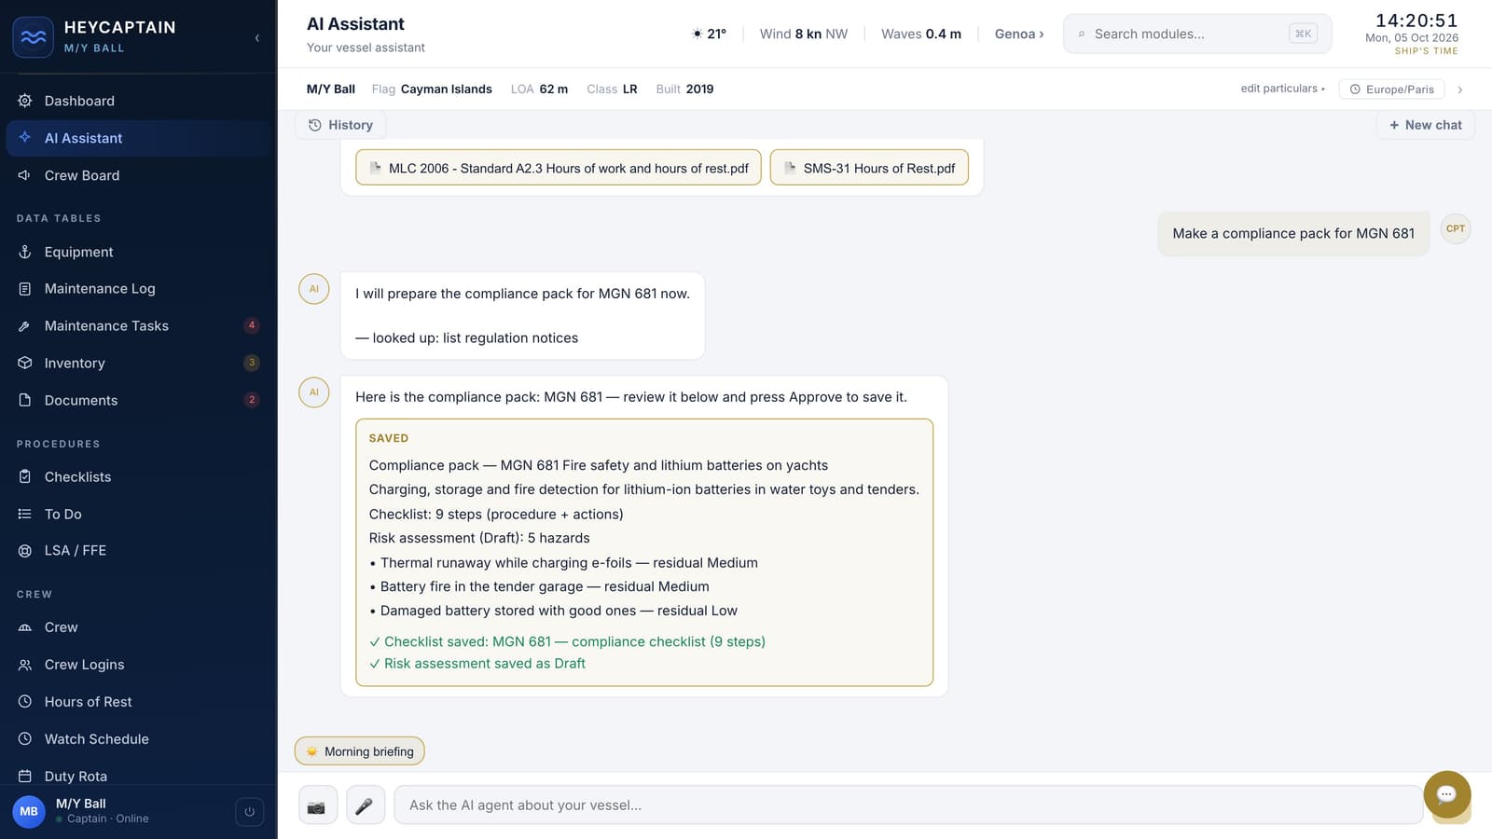Click the Morning briefing suggestion chip

click(360, 751)
